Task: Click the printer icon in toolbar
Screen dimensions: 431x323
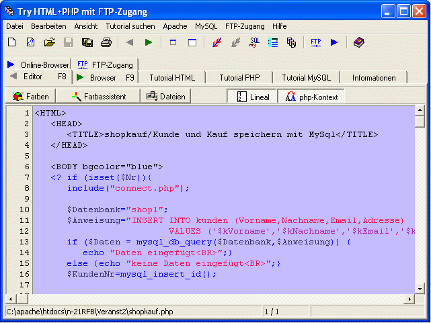Action: 106,42
